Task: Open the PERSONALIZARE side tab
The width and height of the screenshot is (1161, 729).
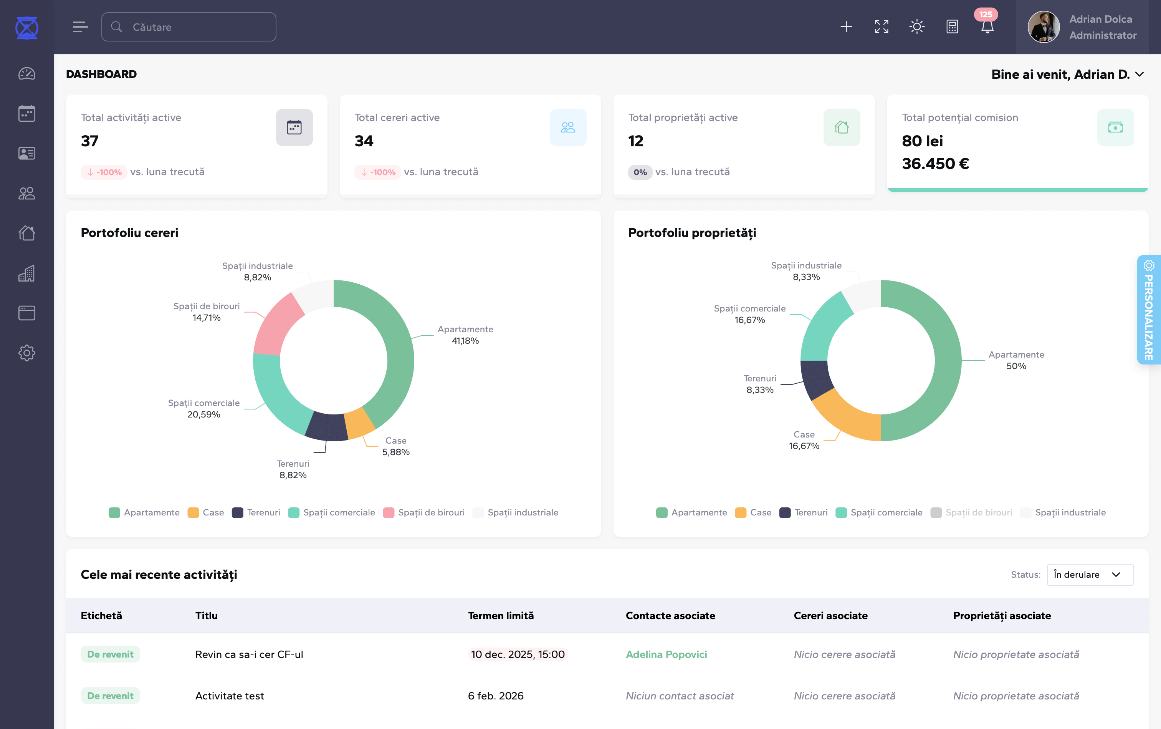Action: pyautogui.click(x=1149, y=310)
